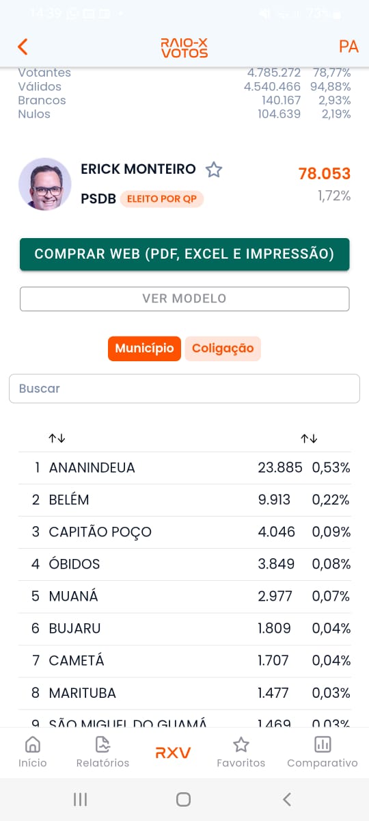The height and width of the screenshot is (821, 369).
Task: Sort by vote count arrows
Action: pos(309,438)
